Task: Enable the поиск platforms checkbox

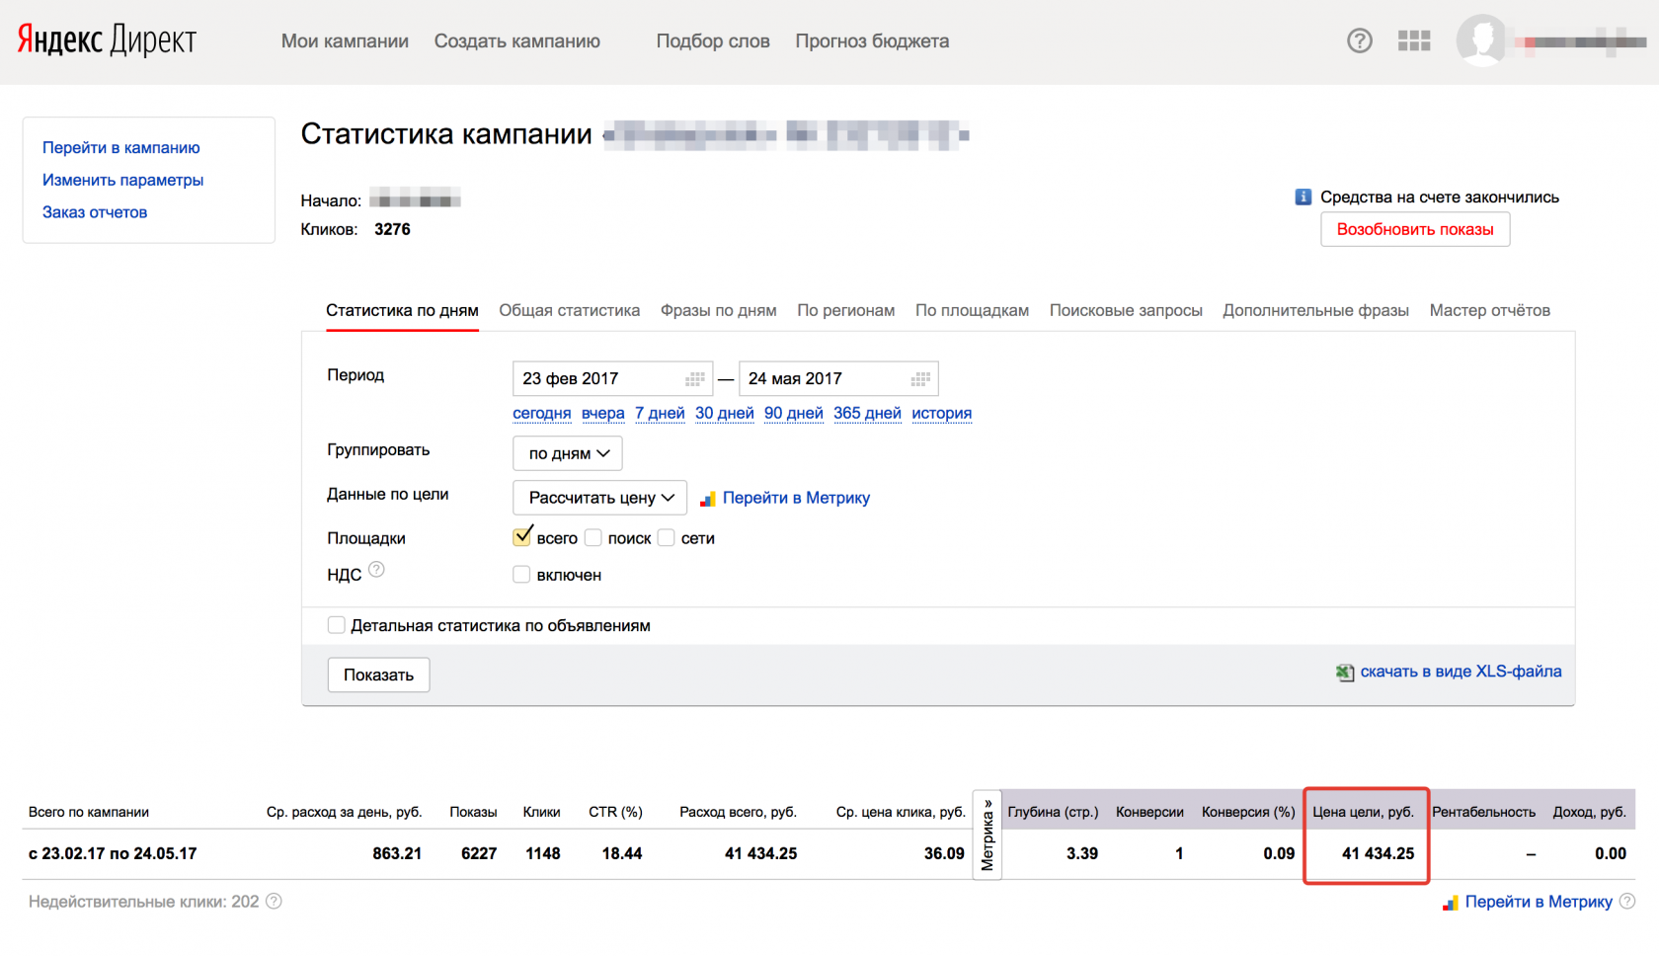Action: coord(593,537)
